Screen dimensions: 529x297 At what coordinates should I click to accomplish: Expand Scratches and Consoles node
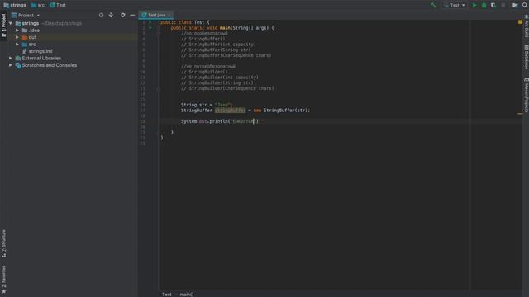(11, 65)
